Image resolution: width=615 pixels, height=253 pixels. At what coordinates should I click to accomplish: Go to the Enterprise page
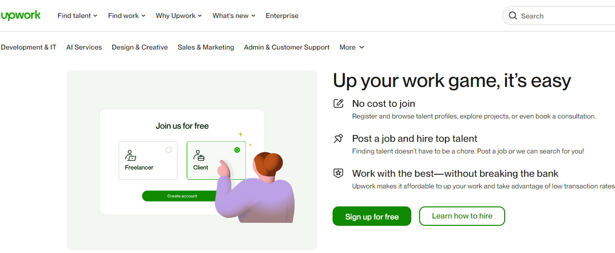pyautogui.click(x=282, y=16)
